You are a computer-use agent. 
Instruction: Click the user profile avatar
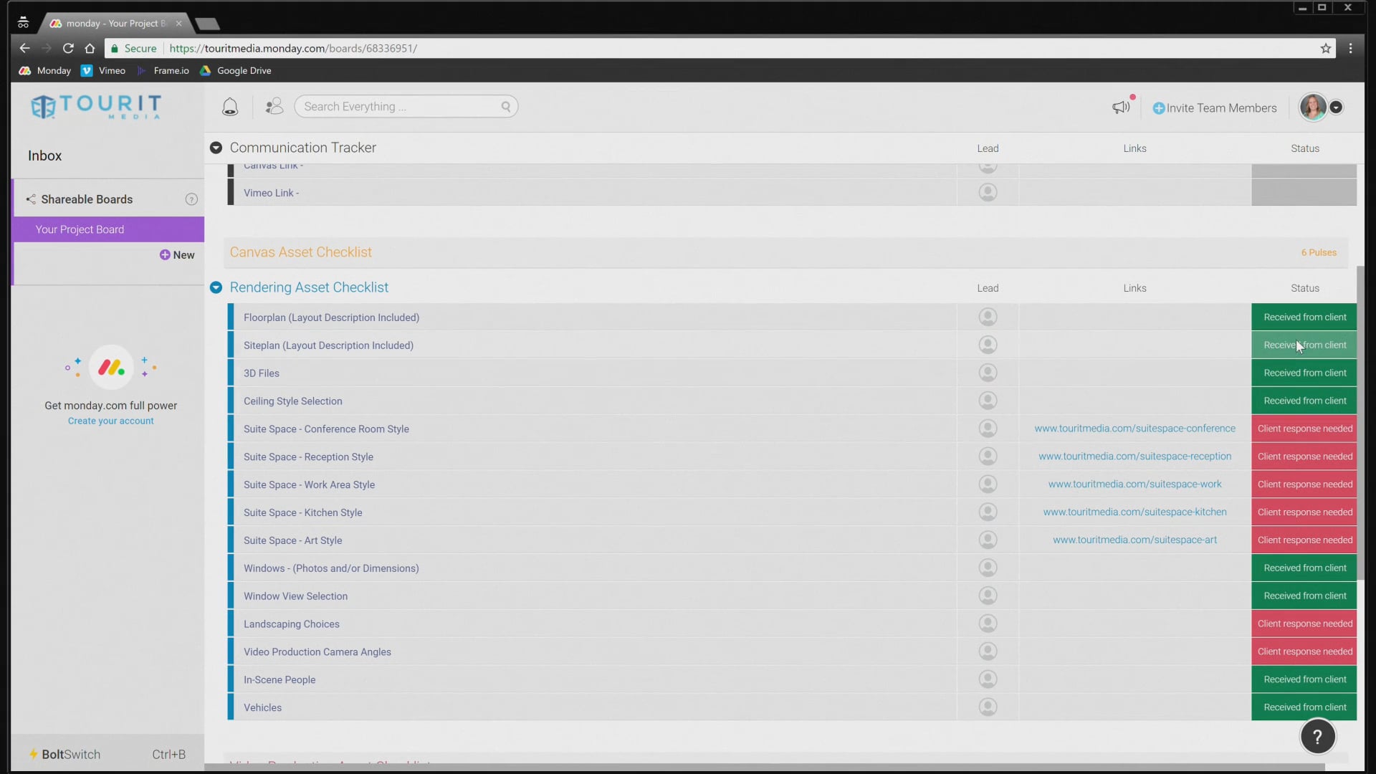point(1313,107)
